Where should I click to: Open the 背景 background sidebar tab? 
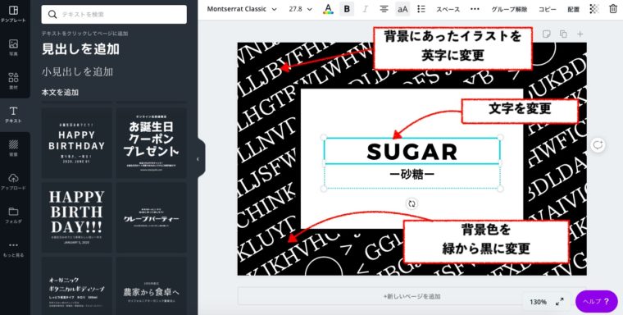13,148
